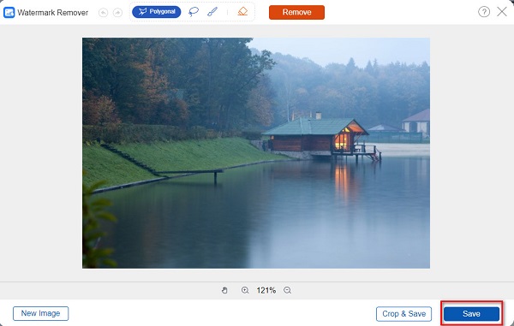Click the Watermark Remover title text
The height and width of the screenshot is (326, 514).
coord(53,13)
